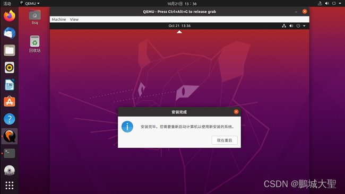Open the View menu

pyautogui.click(x=74, y=19)
